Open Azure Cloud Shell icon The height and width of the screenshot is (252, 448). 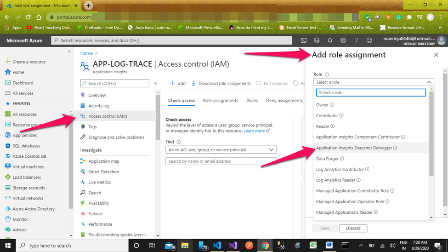click(x=303, y=40)
